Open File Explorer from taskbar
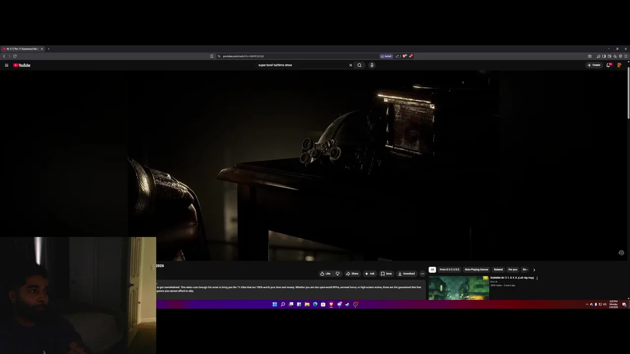Viewport: 630px width, 354px height. pos(307,304)
